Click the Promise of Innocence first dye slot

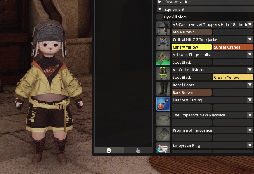tap(192, 138)
